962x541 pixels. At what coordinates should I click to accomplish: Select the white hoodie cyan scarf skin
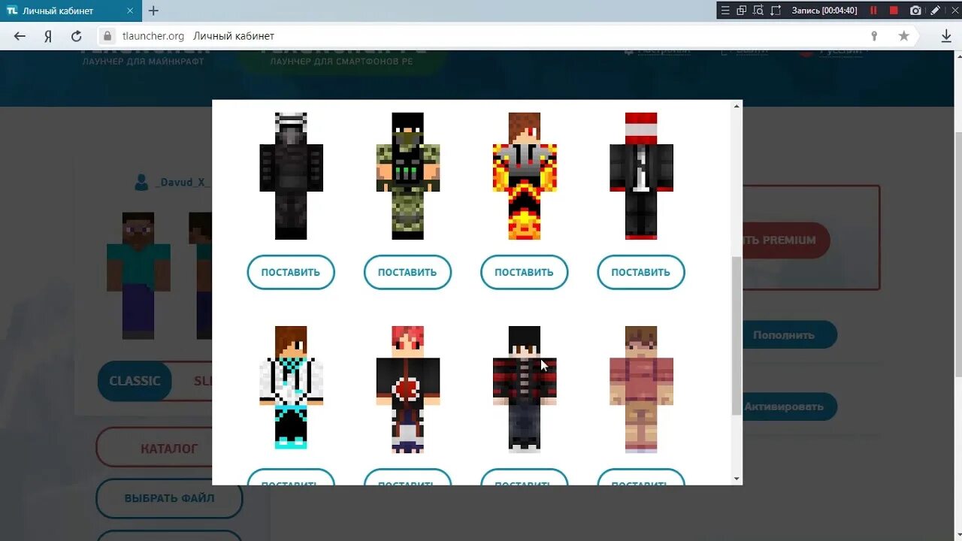291,388
